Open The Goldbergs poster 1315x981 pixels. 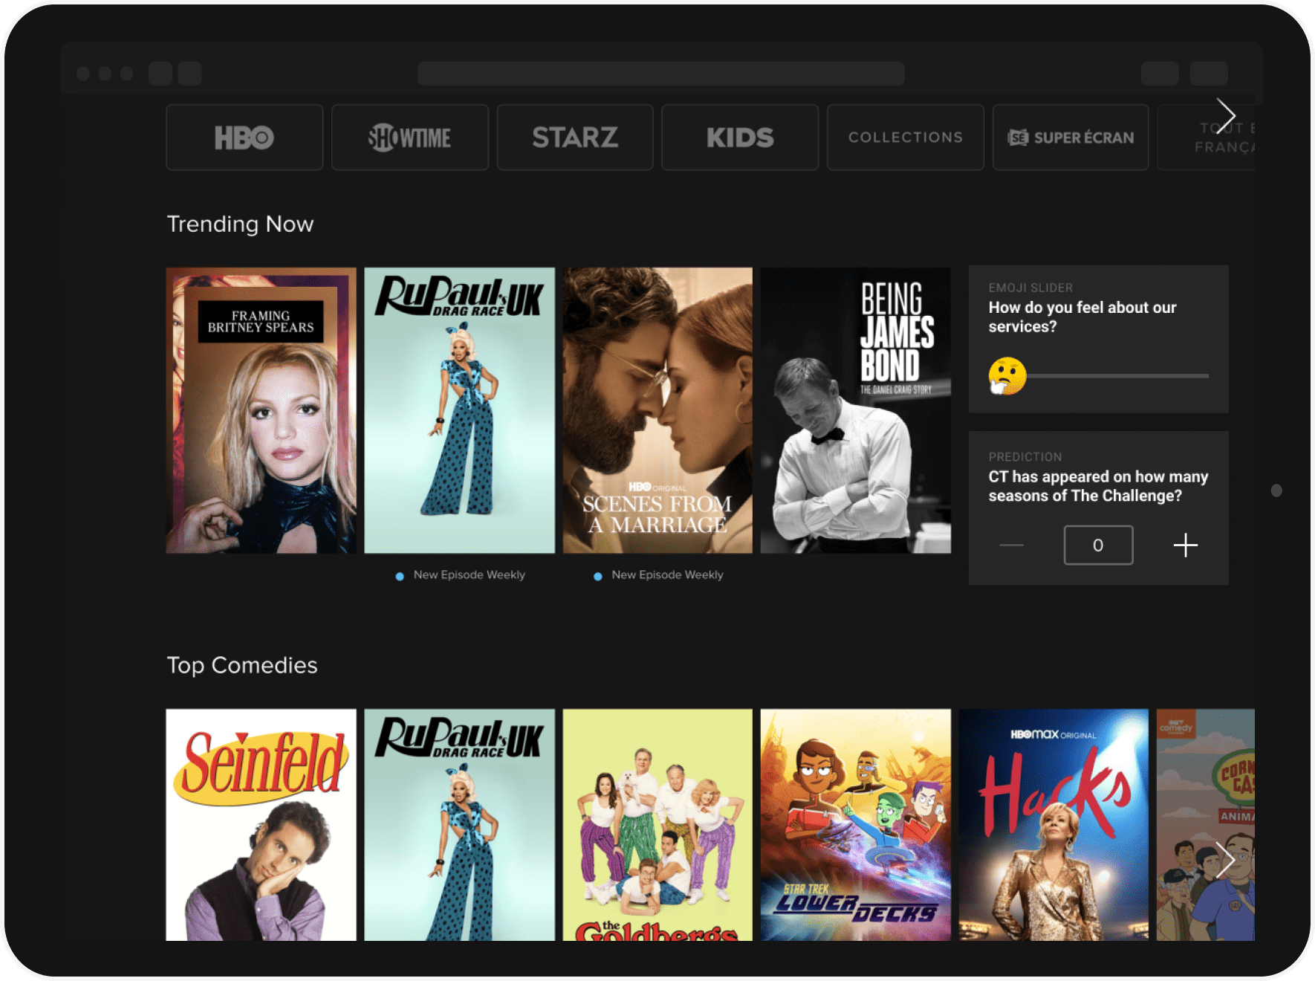click(657, 825)
